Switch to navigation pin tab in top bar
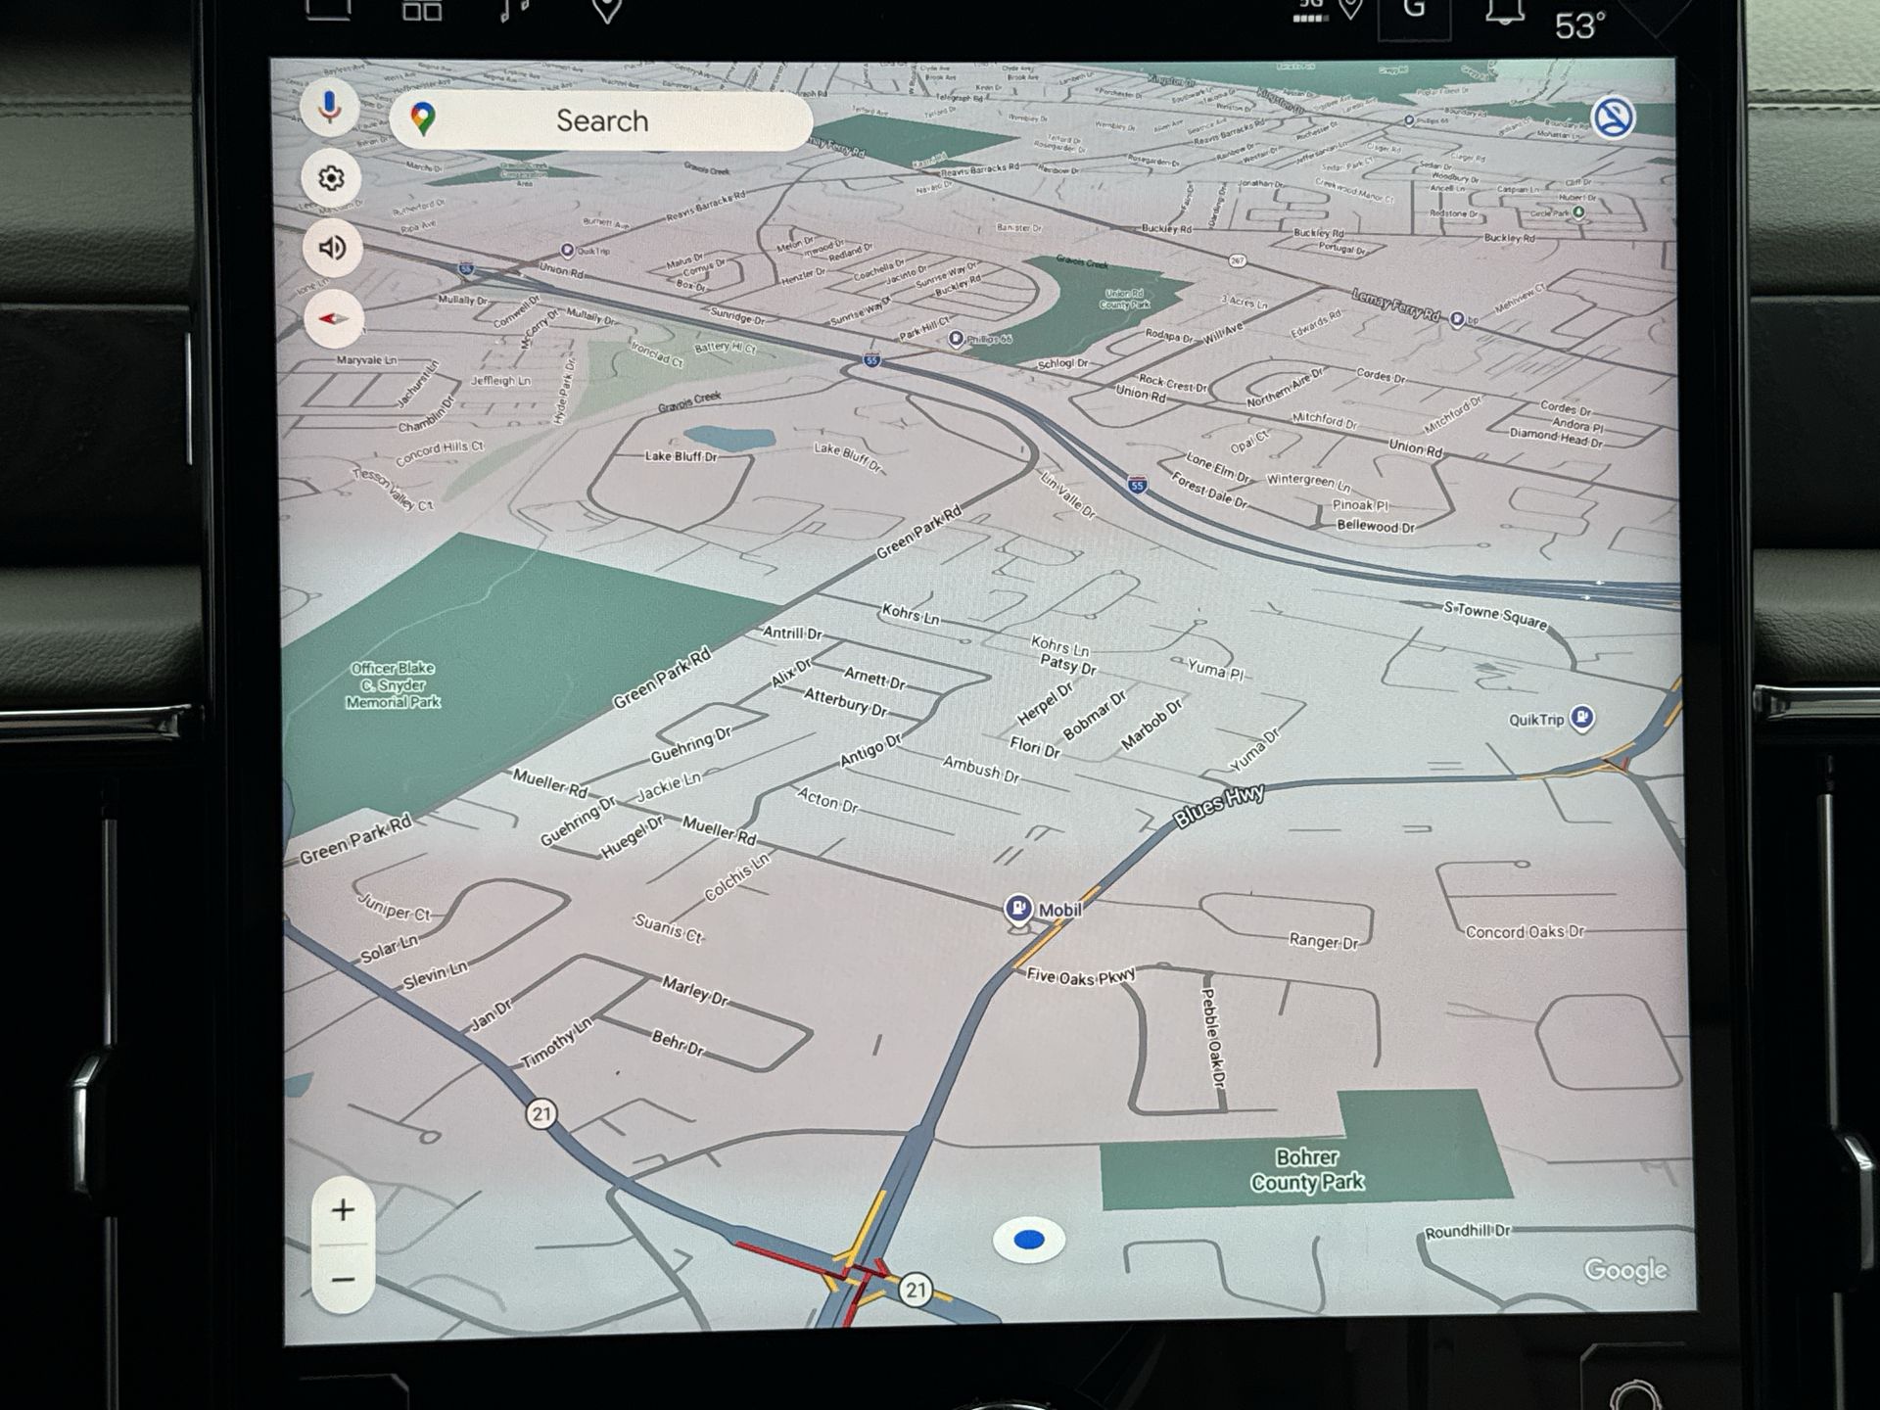This screenshot has height=1410, width=1880. tap(607, 10)
